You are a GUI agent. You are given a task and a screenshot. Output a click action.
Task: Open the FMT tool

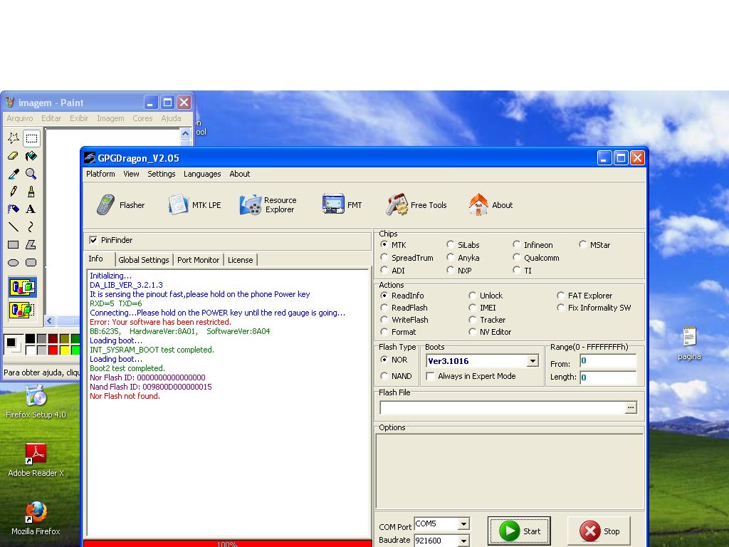coord(342,205)
